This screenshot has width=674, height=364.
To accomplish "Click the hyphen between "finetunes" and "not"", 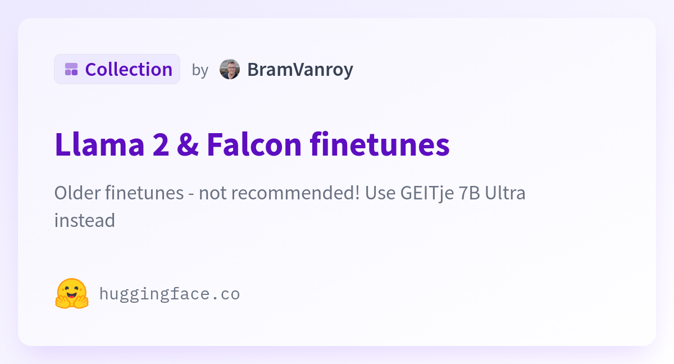I will [x=191, y=194].
